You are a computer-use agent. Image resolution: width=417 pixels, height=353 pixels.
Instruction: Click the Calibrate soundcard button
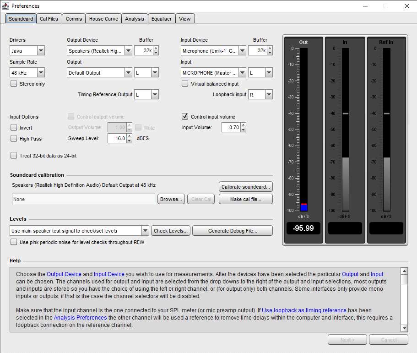[x=245, y=187]
